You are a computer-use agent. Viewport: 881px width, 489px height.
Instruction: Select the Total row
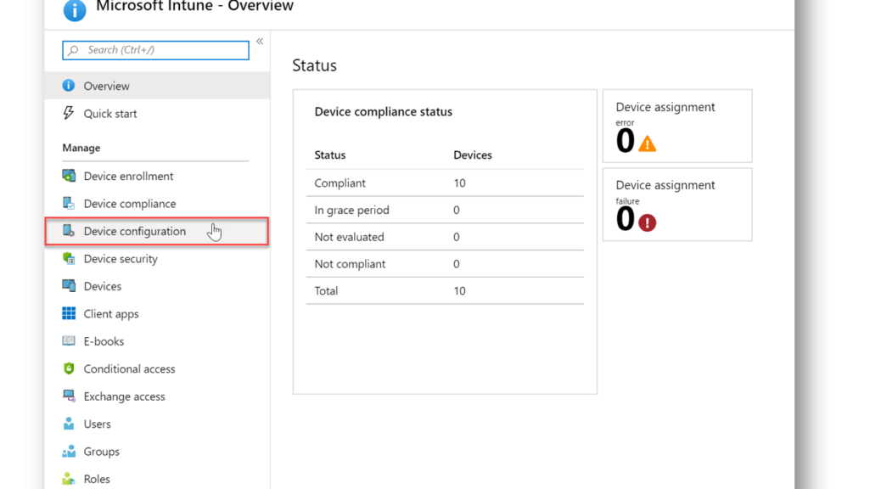coord(445,290)
